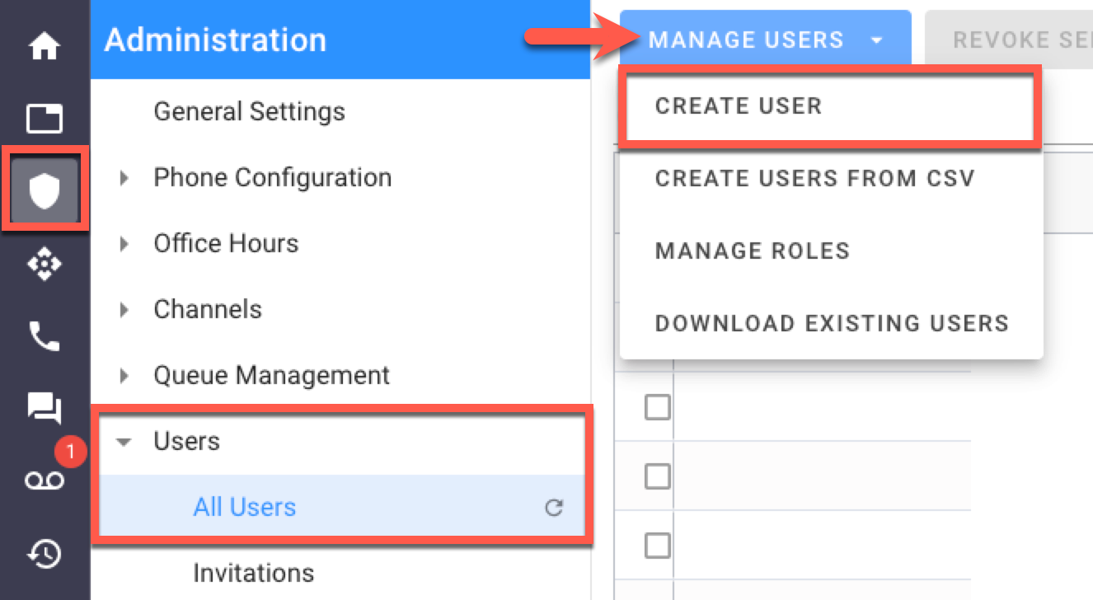Open Invitations under Users
This screenshot has width=1093, height=600.
[253, 573]
